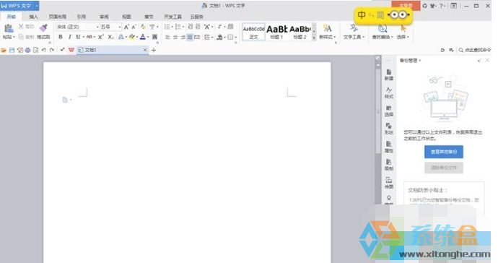
Task: Toggle bold formatting
Action: point(61,37)
